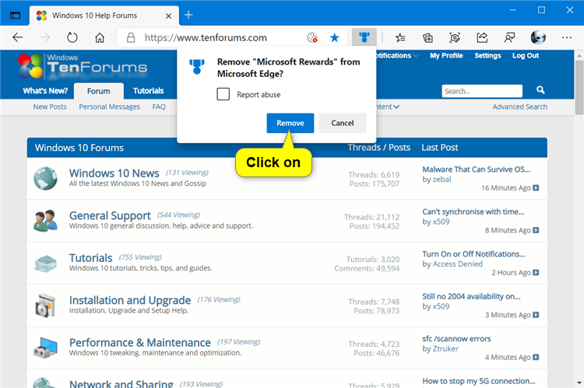This screenshot has height=388, width=584.
Task: Click the Web capture icon
Action: pyautogui.click(x=455, y=37)
